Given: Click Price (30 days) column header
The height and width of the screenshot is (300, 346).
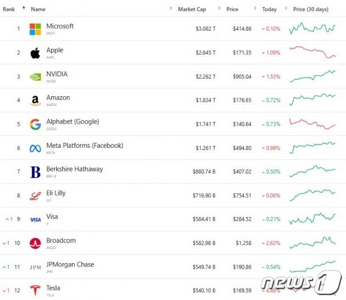Looking at the screenshot, I should (311, 9).
